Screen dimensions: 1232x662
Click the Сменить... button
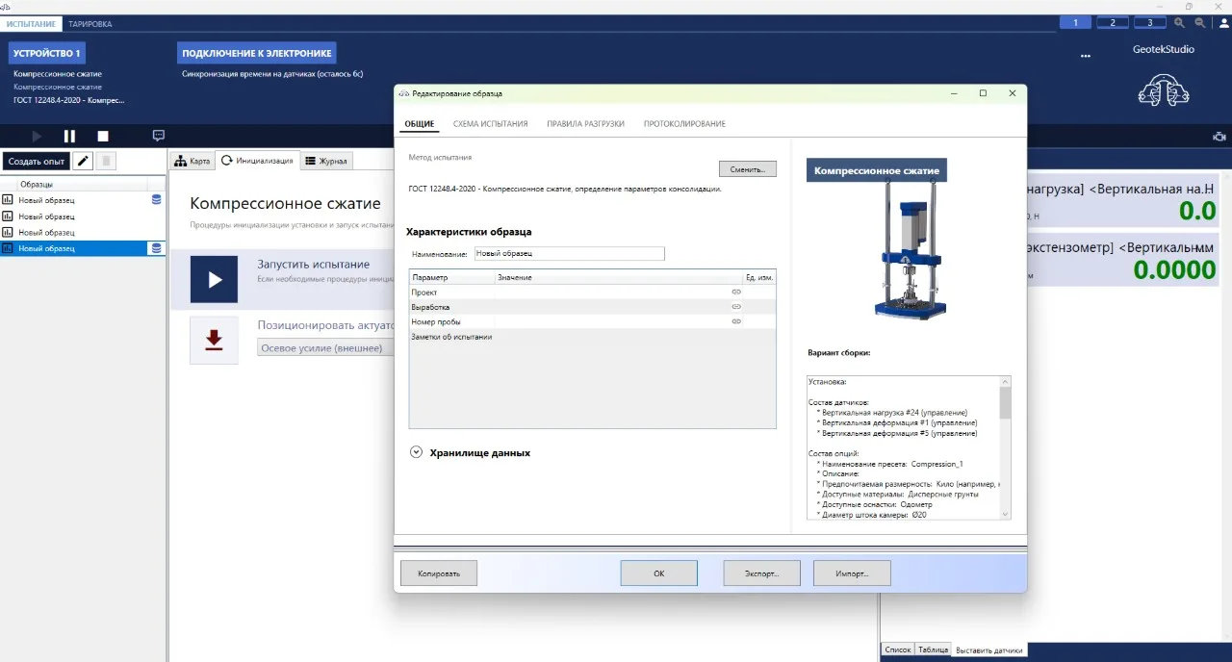click(748, 169)
